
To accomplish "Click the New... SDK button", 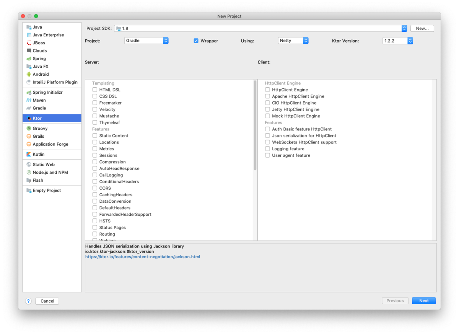I will point(422,28).
